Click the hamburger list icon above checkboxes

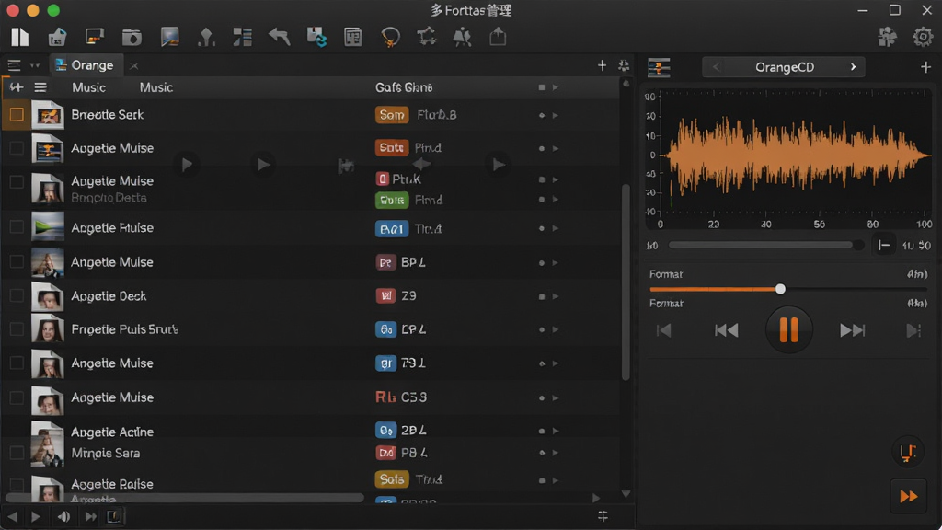coord(40,87)
